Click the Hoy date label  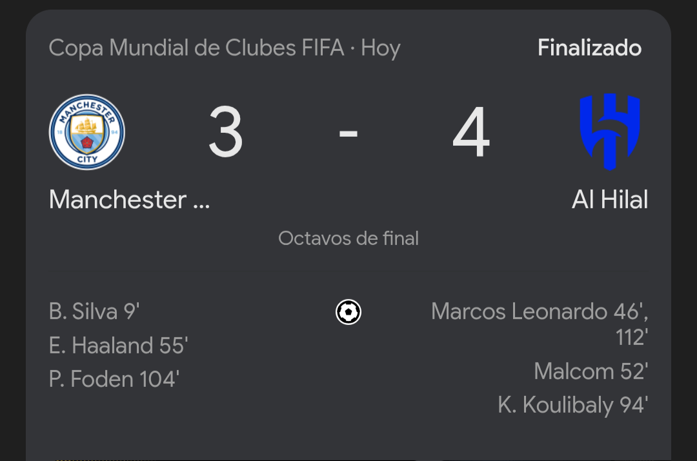click(381, 48)
